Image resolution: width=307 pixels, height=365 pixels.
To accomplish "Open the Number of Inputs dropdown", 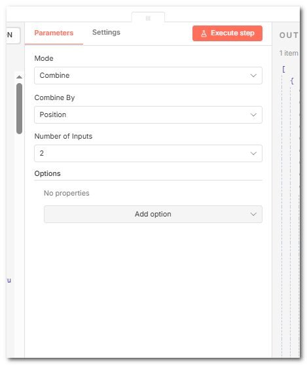I will point(148,154).
